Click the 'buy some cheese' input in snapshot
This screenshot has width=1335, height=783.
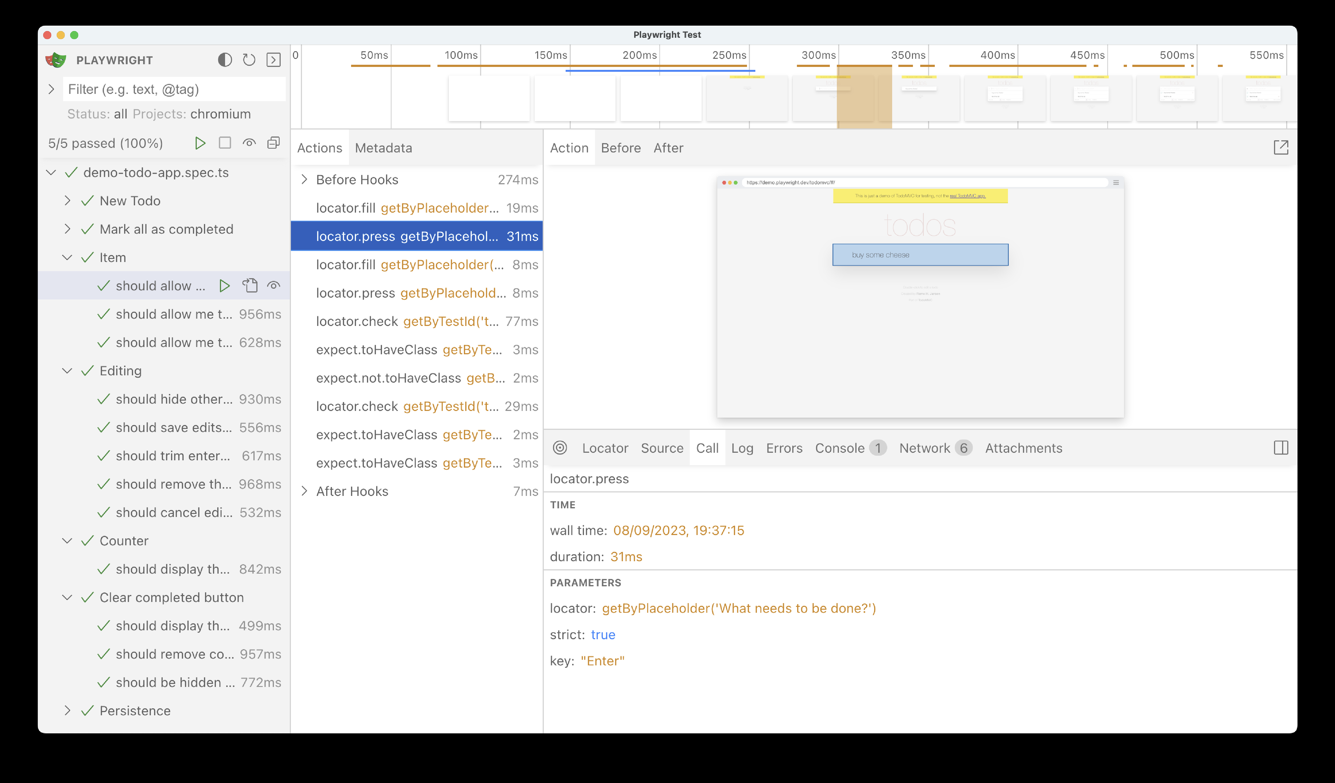coord(920,255)
